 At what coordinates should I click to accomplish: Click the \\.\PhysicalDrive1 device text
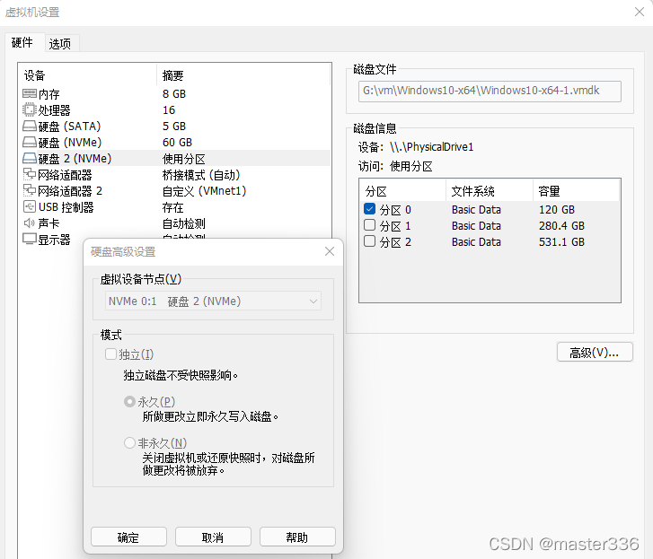click(432, 147)
